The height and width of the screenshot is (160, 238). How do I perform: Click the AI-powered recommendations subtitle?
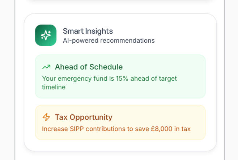tap(109, 41)
